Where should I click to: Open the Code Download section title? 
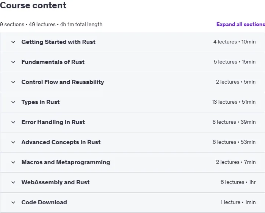pyautogui.click(x=44, y=202)
